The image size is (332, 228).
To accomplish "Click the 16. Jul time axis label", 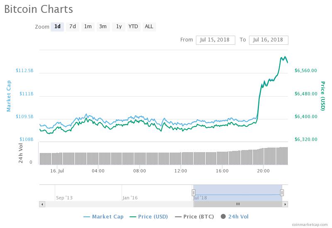I will tap(57, 171).
